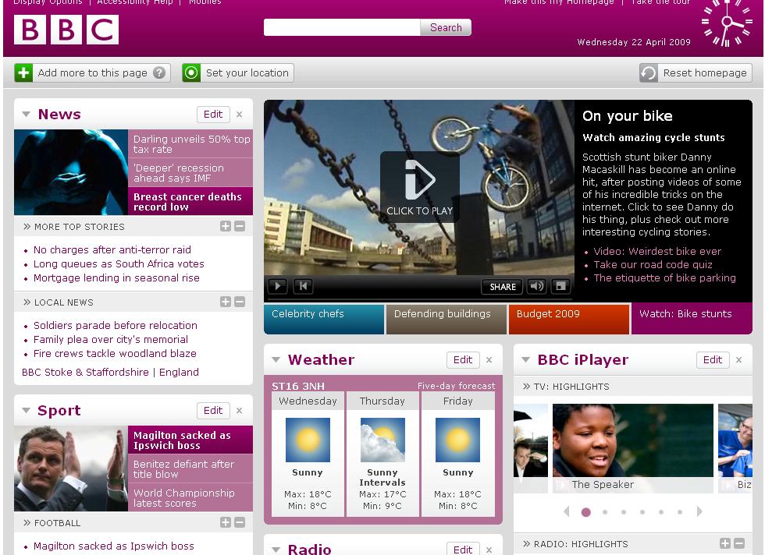The height and width of the screenshot is (555, 765).
Task: Click the BBC logo
Action: tap(66, 30)
